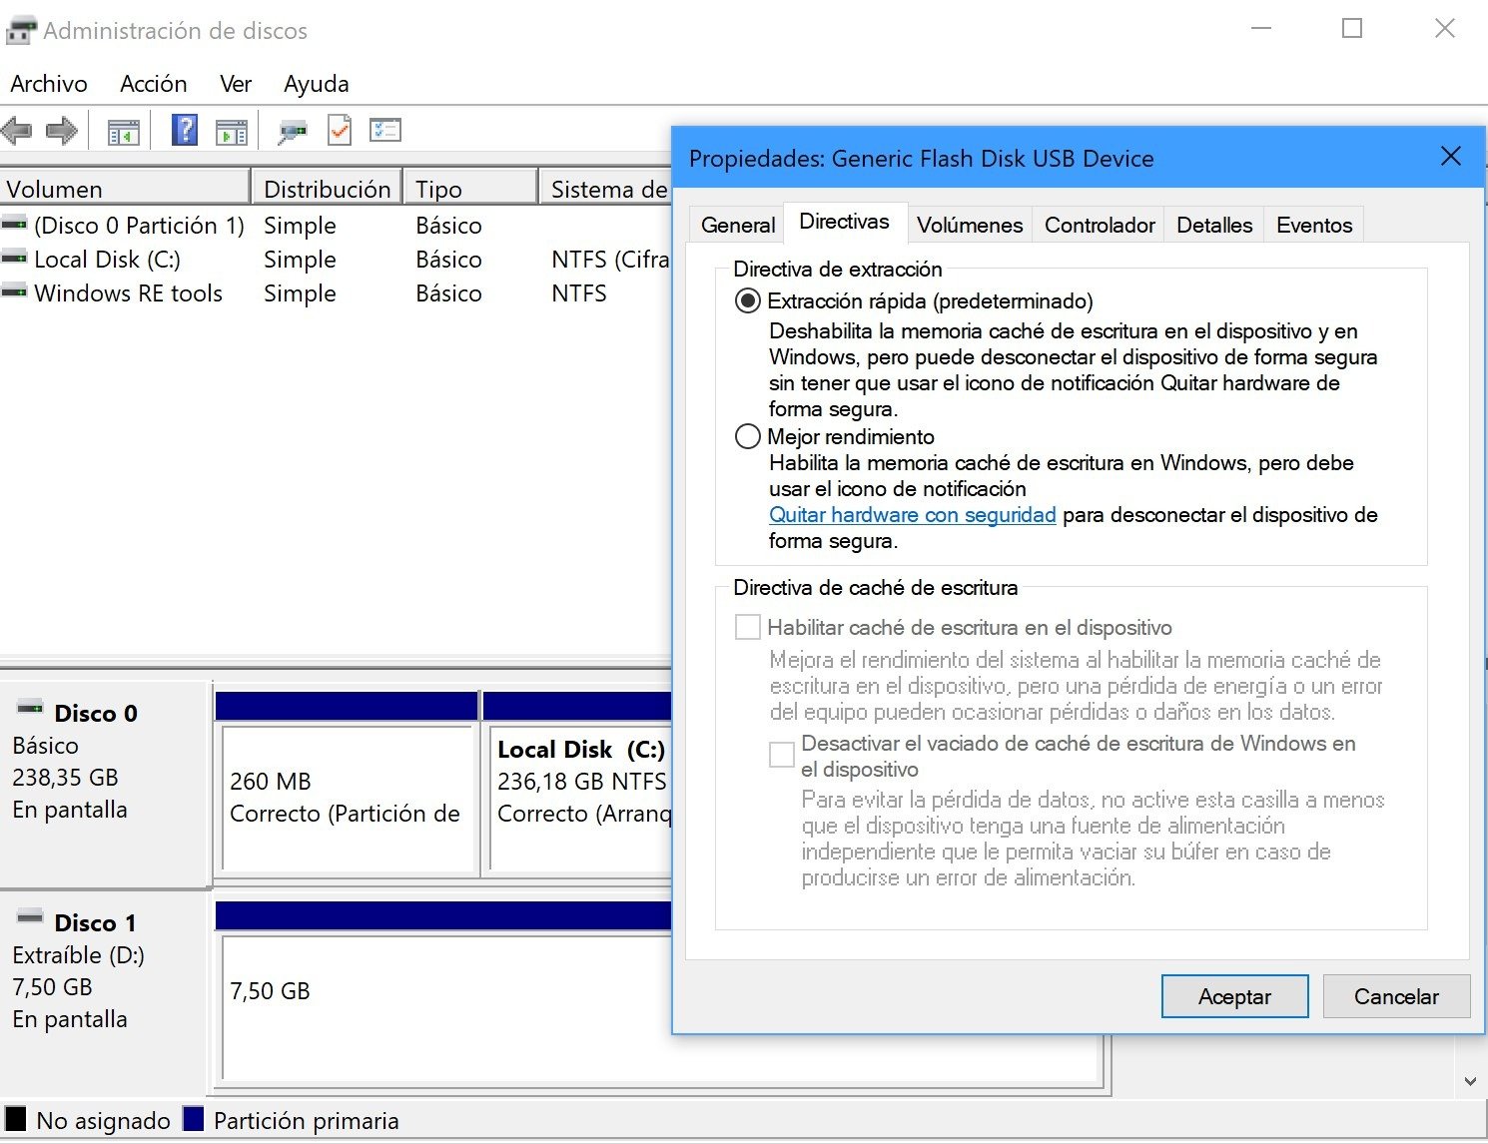Open Help via the question mark icon

pos(184,130)
